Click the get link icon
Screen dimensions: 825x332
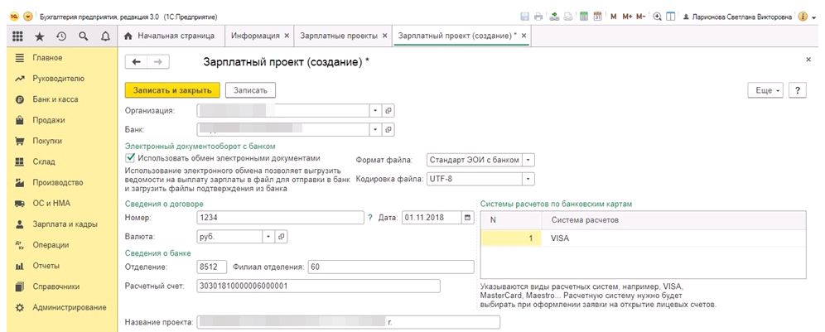pos(555,17)
